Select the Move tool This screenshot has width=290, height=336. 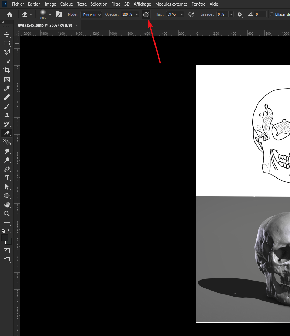pyautogui.click(x=7, y=34)
